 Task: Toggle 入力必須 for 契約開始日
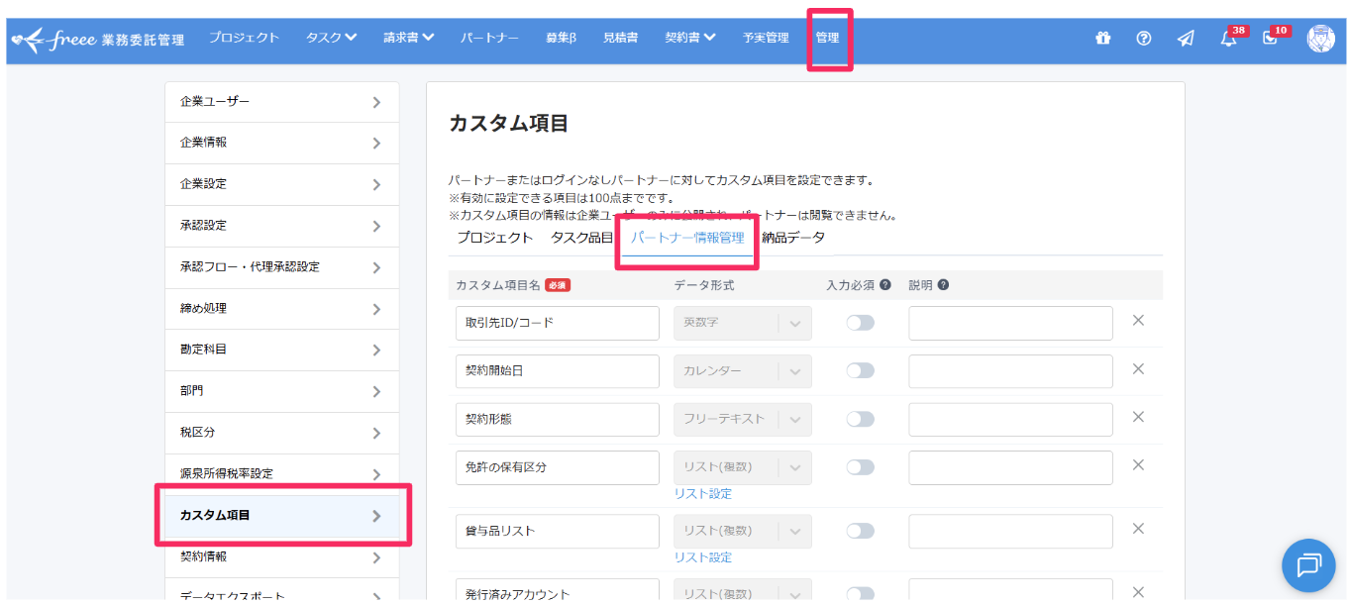860,370
